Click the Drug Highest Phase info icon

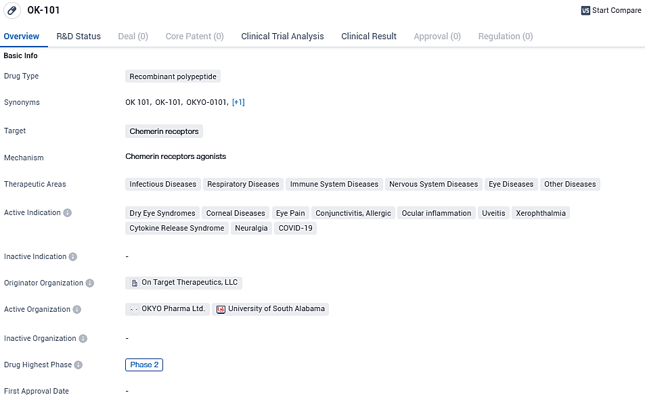click(79, 365)
